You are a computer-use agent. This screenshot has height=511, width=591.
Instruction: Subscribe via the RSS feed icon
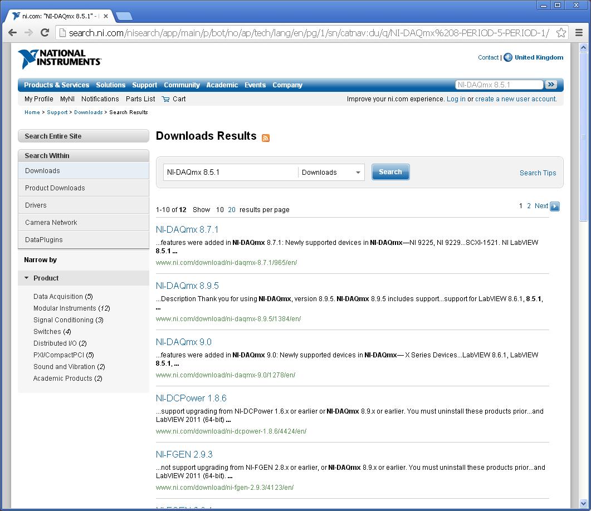tap(266, 138)
